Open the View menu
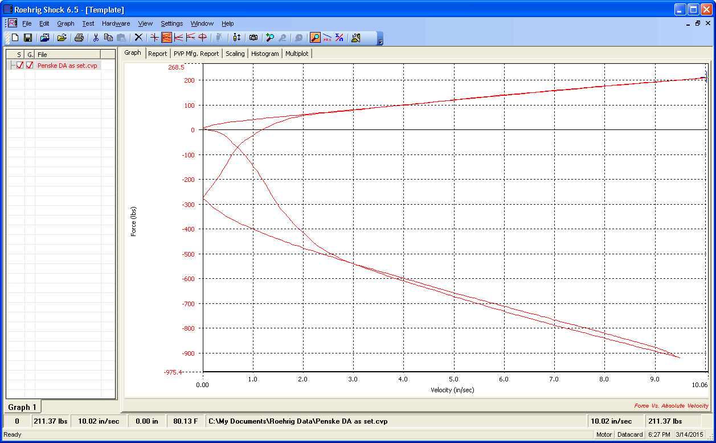 click(145, 23)
